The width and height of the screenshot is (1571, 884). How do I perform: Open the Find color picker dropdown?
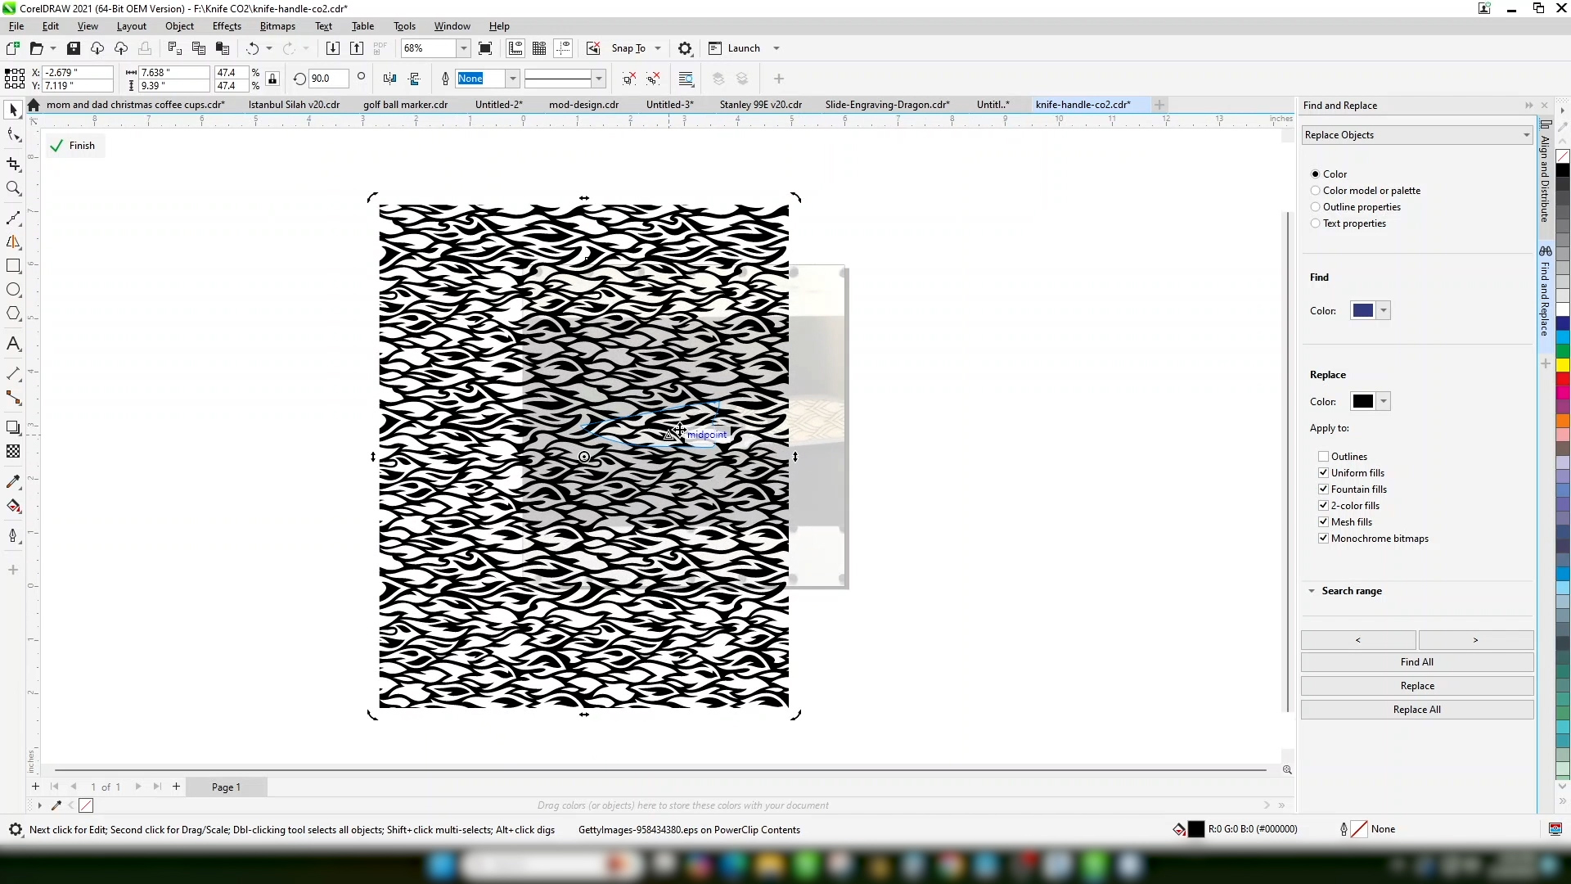1384,311
